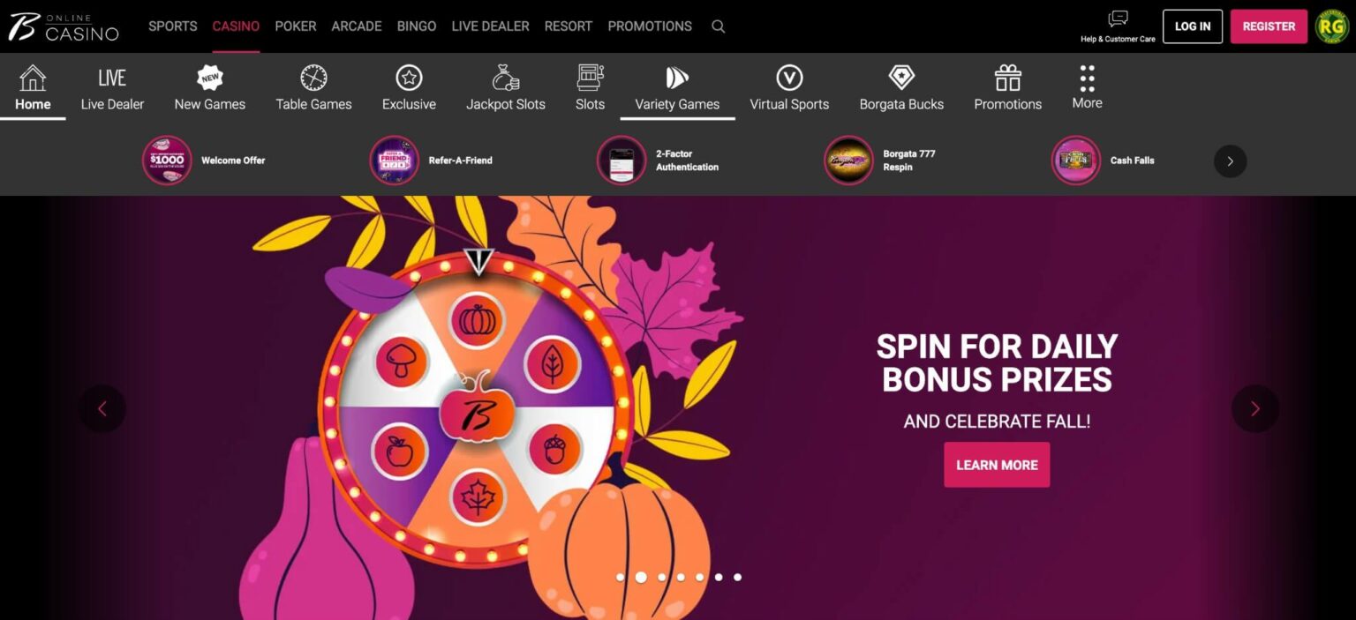This screenshot has height=620, width=1356.
Task: Click the Register button
Action: [x=1269, y=26]
